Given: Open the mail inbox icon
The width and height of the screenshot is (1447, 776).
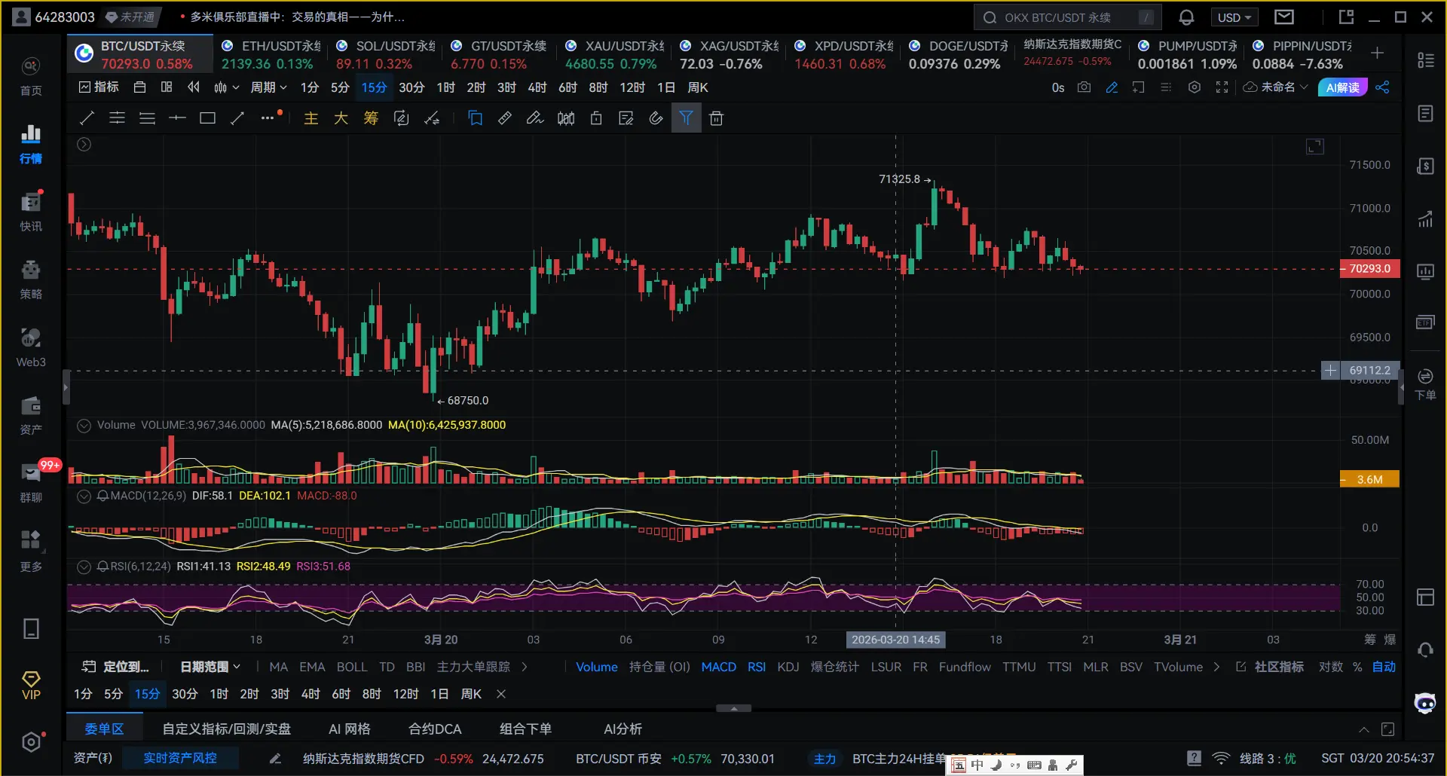Looking at the screenshot, I should pyautogui.click(x=1284, y=17).
